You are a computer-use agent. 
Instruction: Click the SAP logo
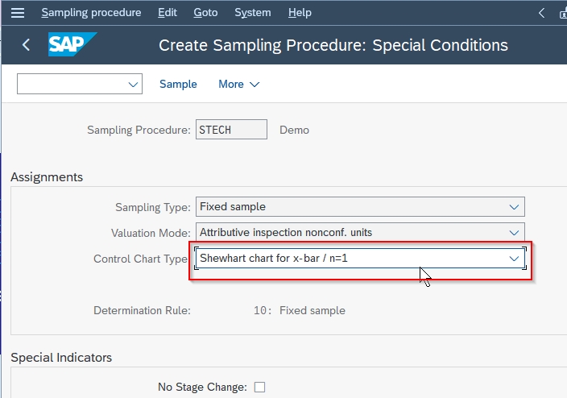click(x=72, y=44)
